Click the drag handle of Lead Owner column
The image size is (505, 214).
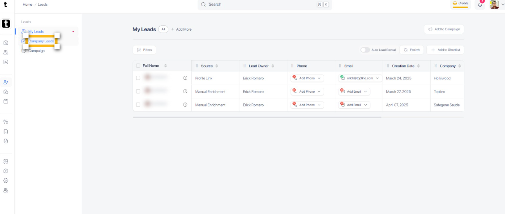click(244, 66)
